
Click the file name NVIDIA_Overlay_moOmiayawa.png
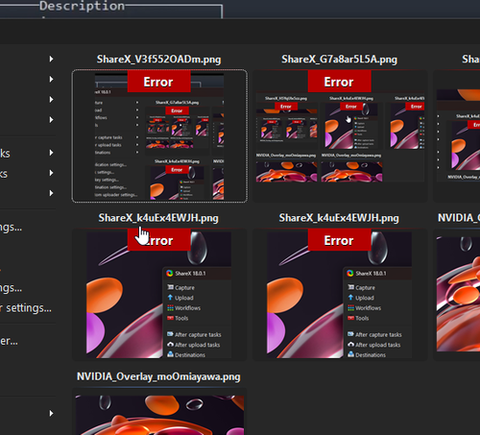(158, 376)
